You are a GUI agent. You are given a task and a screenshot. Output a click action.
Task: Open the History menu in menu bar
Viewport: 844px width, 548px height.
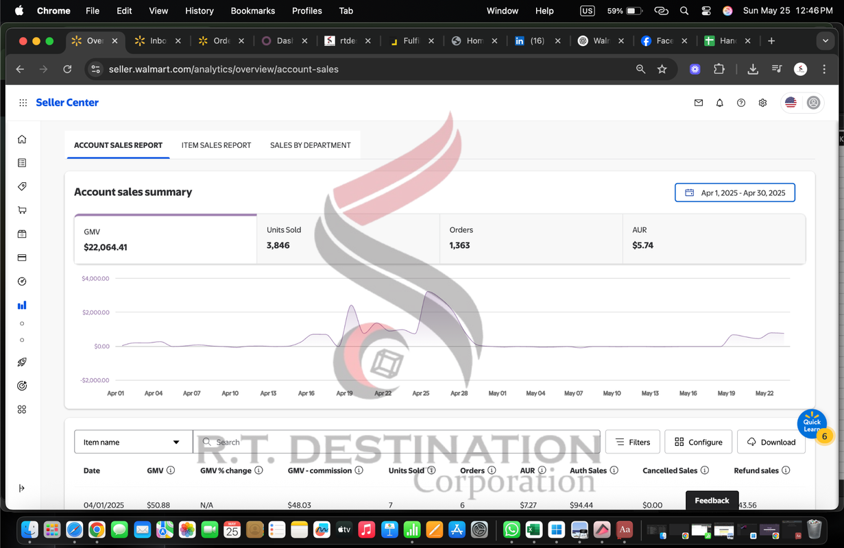pyautogui.click(x=200, y=11)
